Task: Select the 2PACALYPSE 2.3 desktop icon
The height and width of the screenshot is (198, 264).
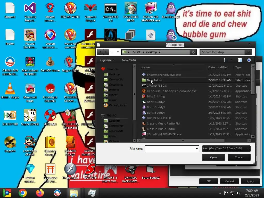Action: [x=110, y=12]
